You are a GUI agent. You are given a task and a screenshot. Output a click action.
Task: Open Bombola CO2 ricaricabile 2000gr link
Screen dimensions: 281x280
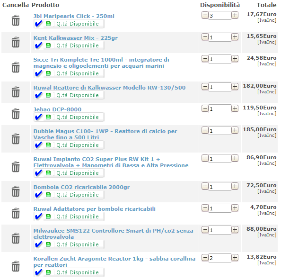81,187
